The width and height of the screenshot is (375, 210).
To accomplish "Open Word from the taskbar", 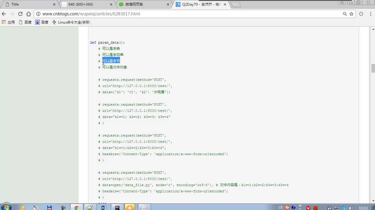I will pyautogui.click(x=103, y=208).
